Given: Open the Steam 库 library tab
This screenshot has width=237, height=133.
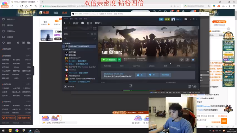Looking at the screenshot, I should click(x=83, y=23).
